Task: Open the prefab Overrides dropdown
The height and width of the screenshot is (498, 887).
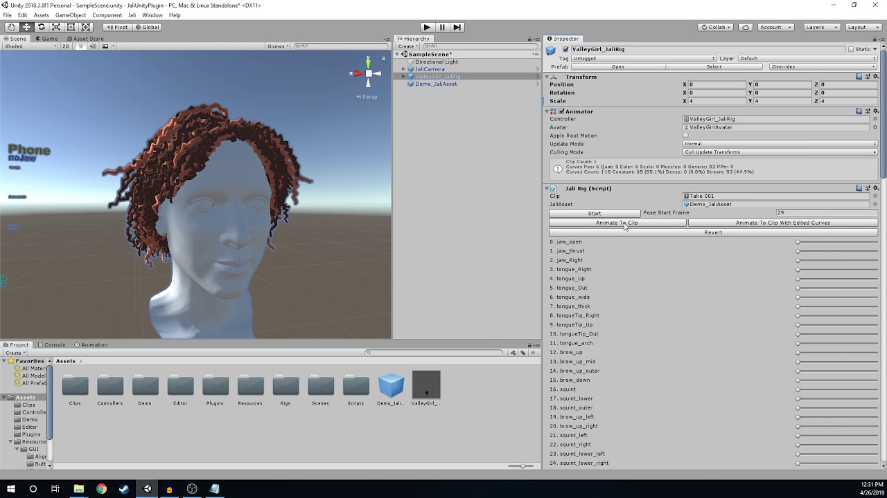Action: point(822,67)
